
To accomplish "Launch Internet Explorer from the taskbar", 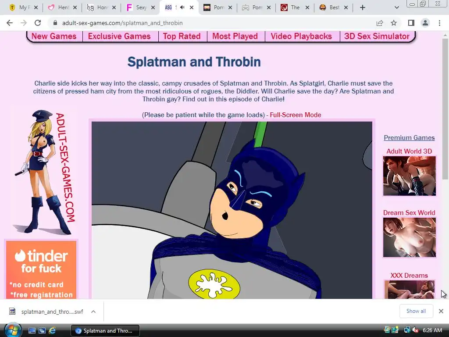I will [52, 331].
